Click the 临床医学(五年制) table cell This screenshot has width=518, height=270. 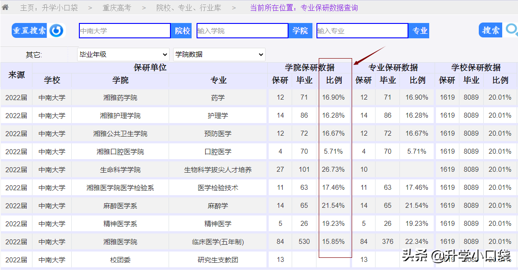coord(218,241)
